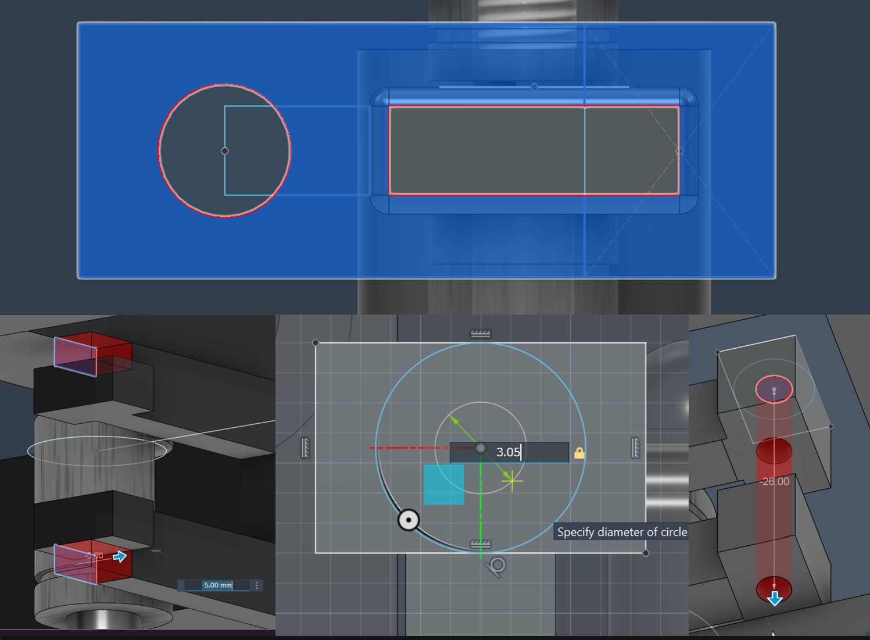Click the -5.00 mm extrude distance field
Image resolution: width=870 pixels, height=640 pixels.
tap(217, 585)
